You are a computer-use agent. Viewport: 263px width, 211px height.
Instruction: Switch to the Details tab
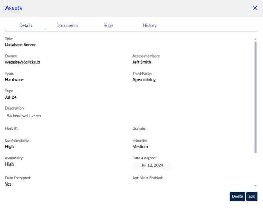tap(26, 25)
